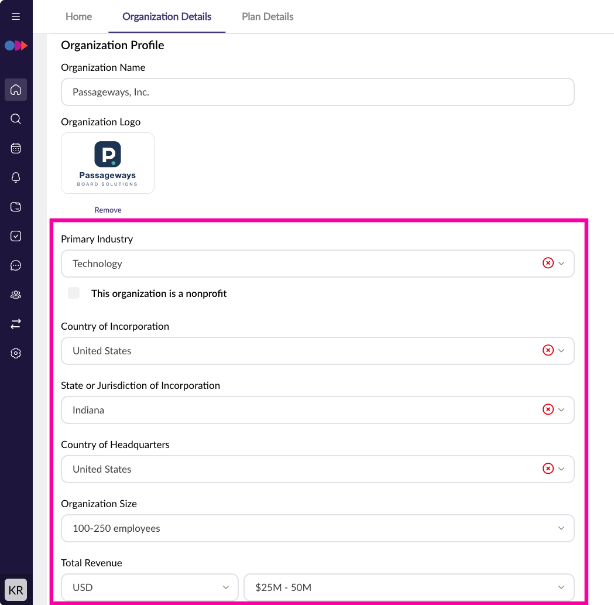Open the Organization Size dropdown

318,528
